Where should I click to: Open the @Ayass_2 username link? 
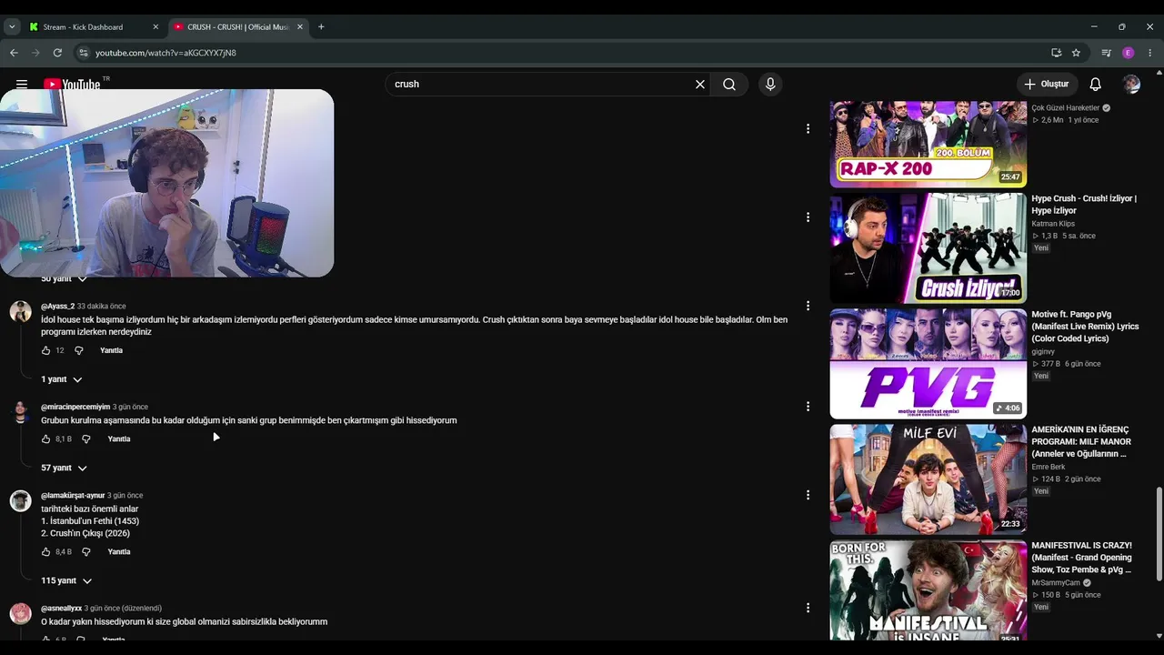pyautogui.click(x=57, y=307)
